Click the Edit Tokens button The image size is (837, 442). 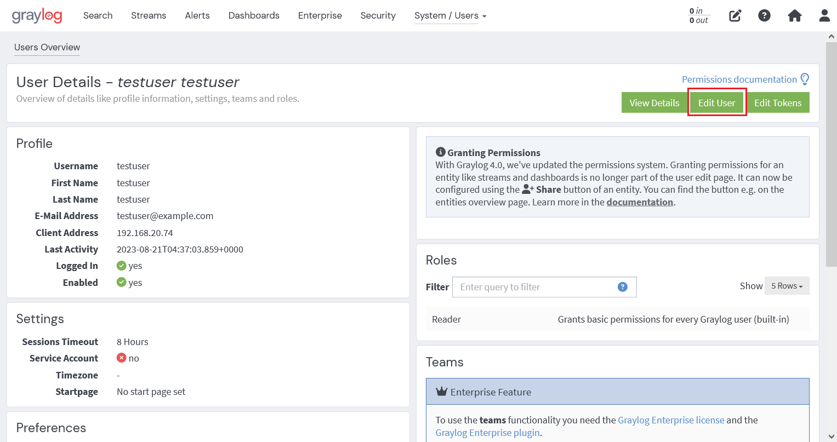coord(778,103)
